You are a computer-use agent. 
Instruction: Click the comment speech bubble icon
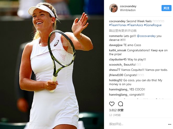click(x=120, y=104)
